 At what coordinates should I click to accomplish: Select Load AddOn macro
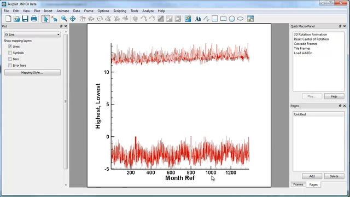pos(303,53)
